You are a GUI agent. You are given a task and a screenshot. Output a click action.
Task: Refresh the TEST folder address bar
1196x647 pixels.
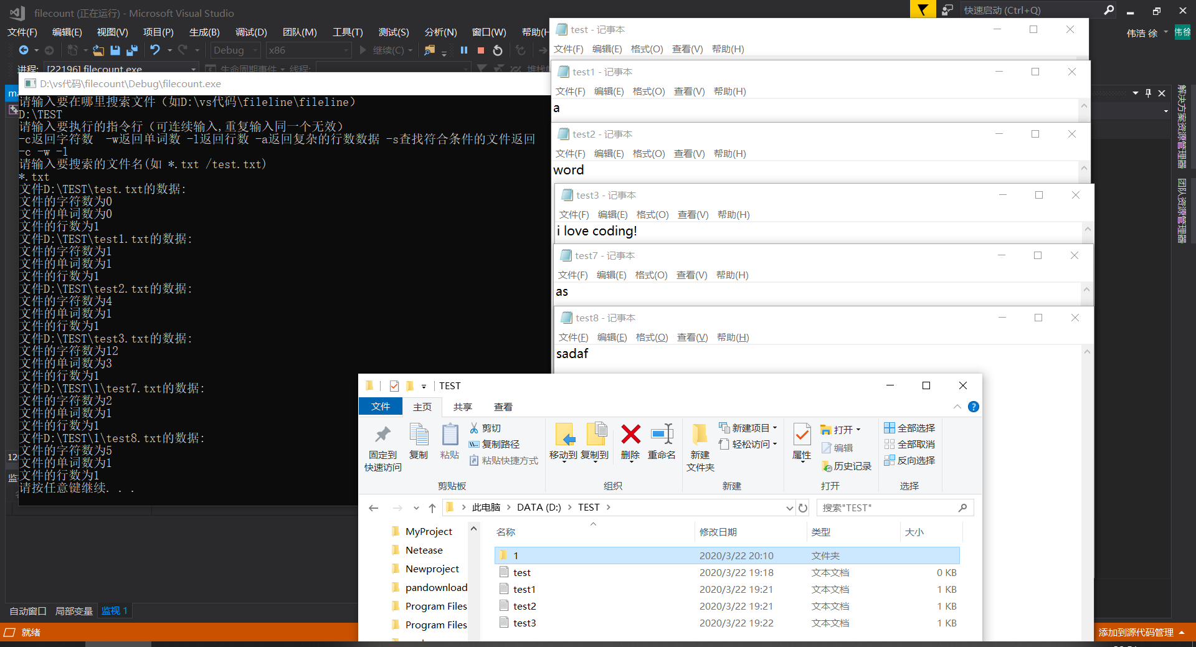(803, 508)
